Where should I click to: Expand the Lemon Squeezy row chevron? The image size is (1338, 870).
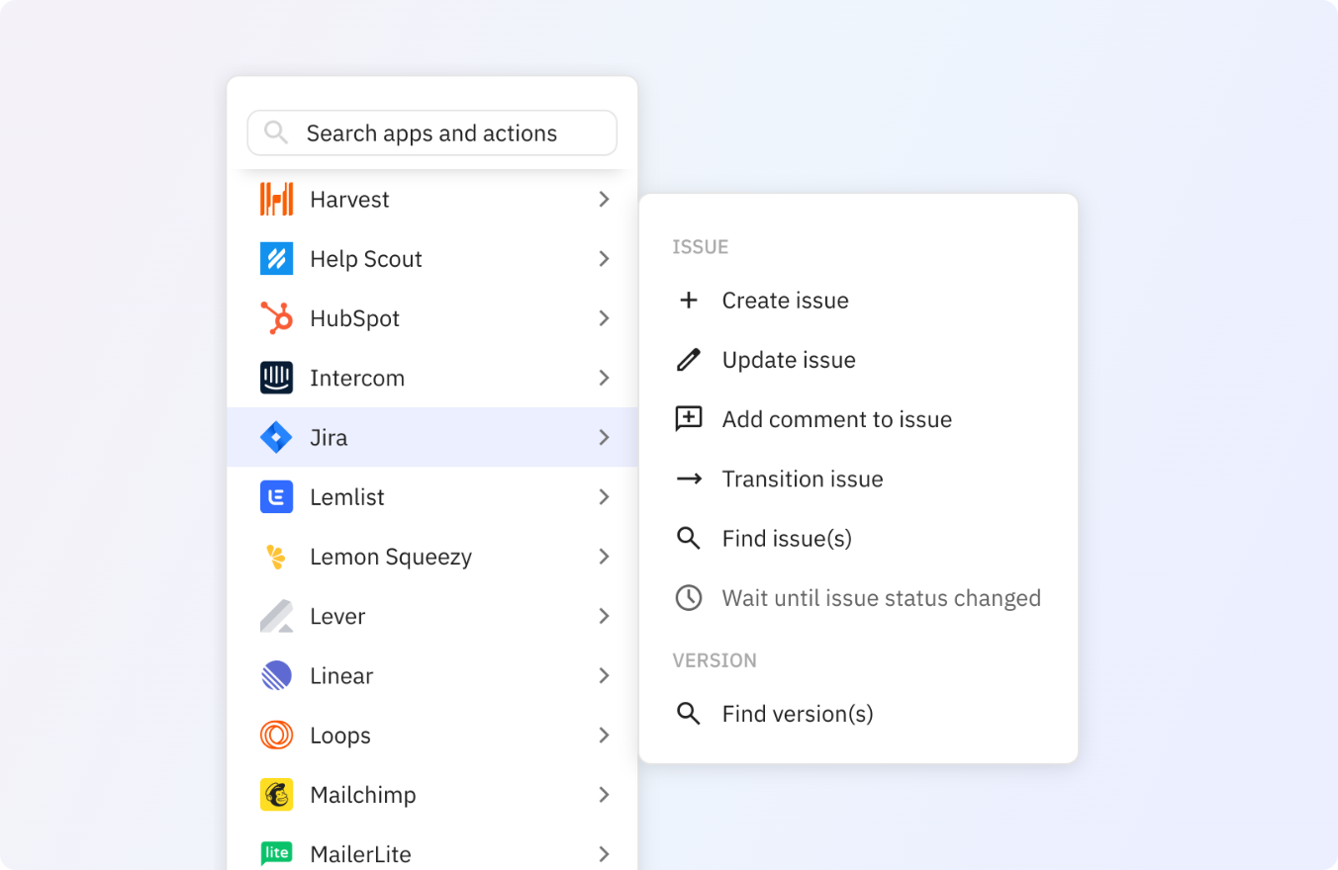(x=604, y=557)
